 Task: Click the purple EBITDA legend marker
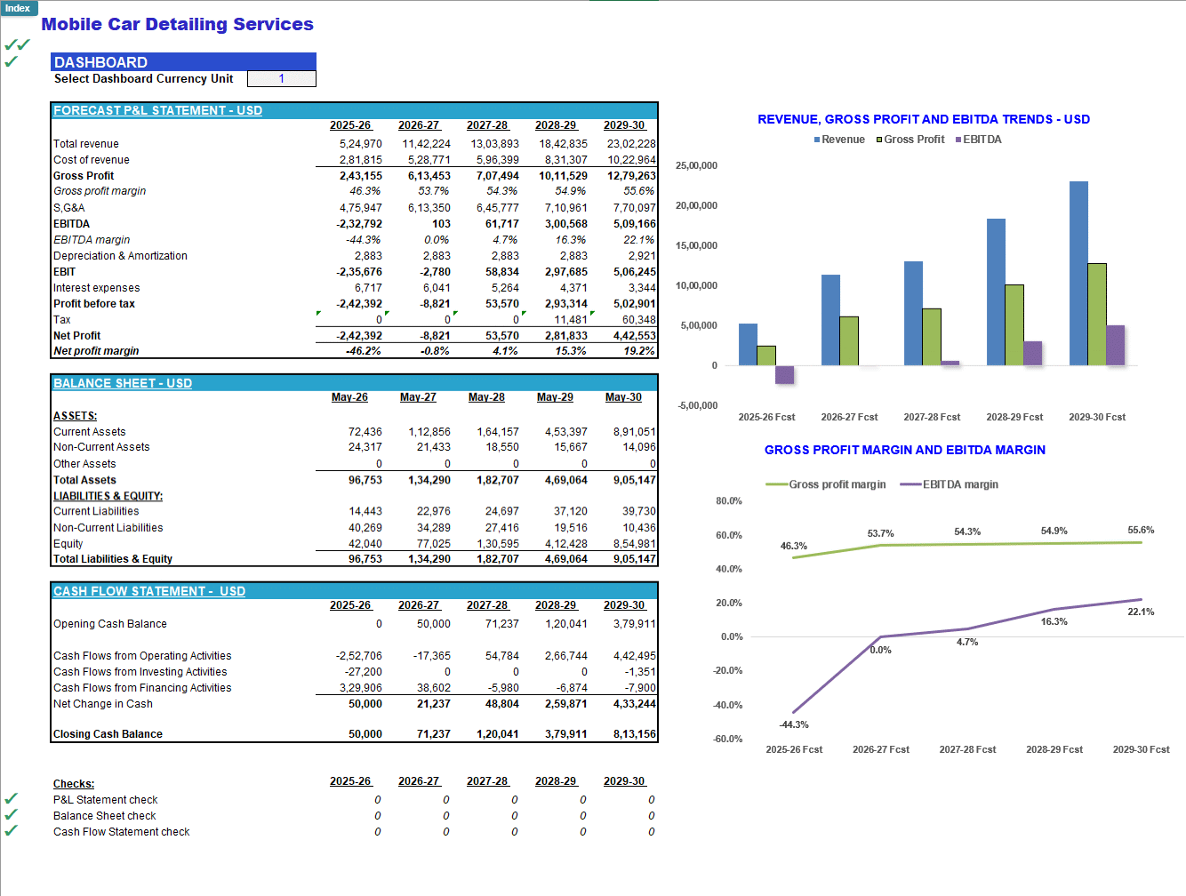point(958,140)
